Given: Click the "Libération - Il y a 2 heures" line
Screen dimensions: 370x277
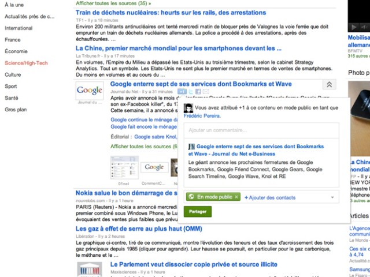Looking at the screenshot, I should click(x=100, y=236).
